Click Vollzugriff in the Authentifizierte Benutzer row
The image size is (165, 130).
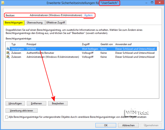87,53
